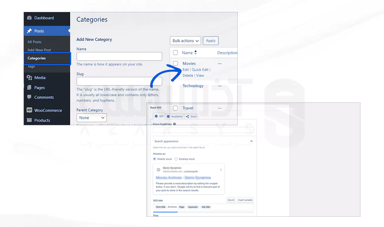This screenshot has width=384, height=227.
Task: Click the Focus keyphrase help icon
Action: (174, 124)
